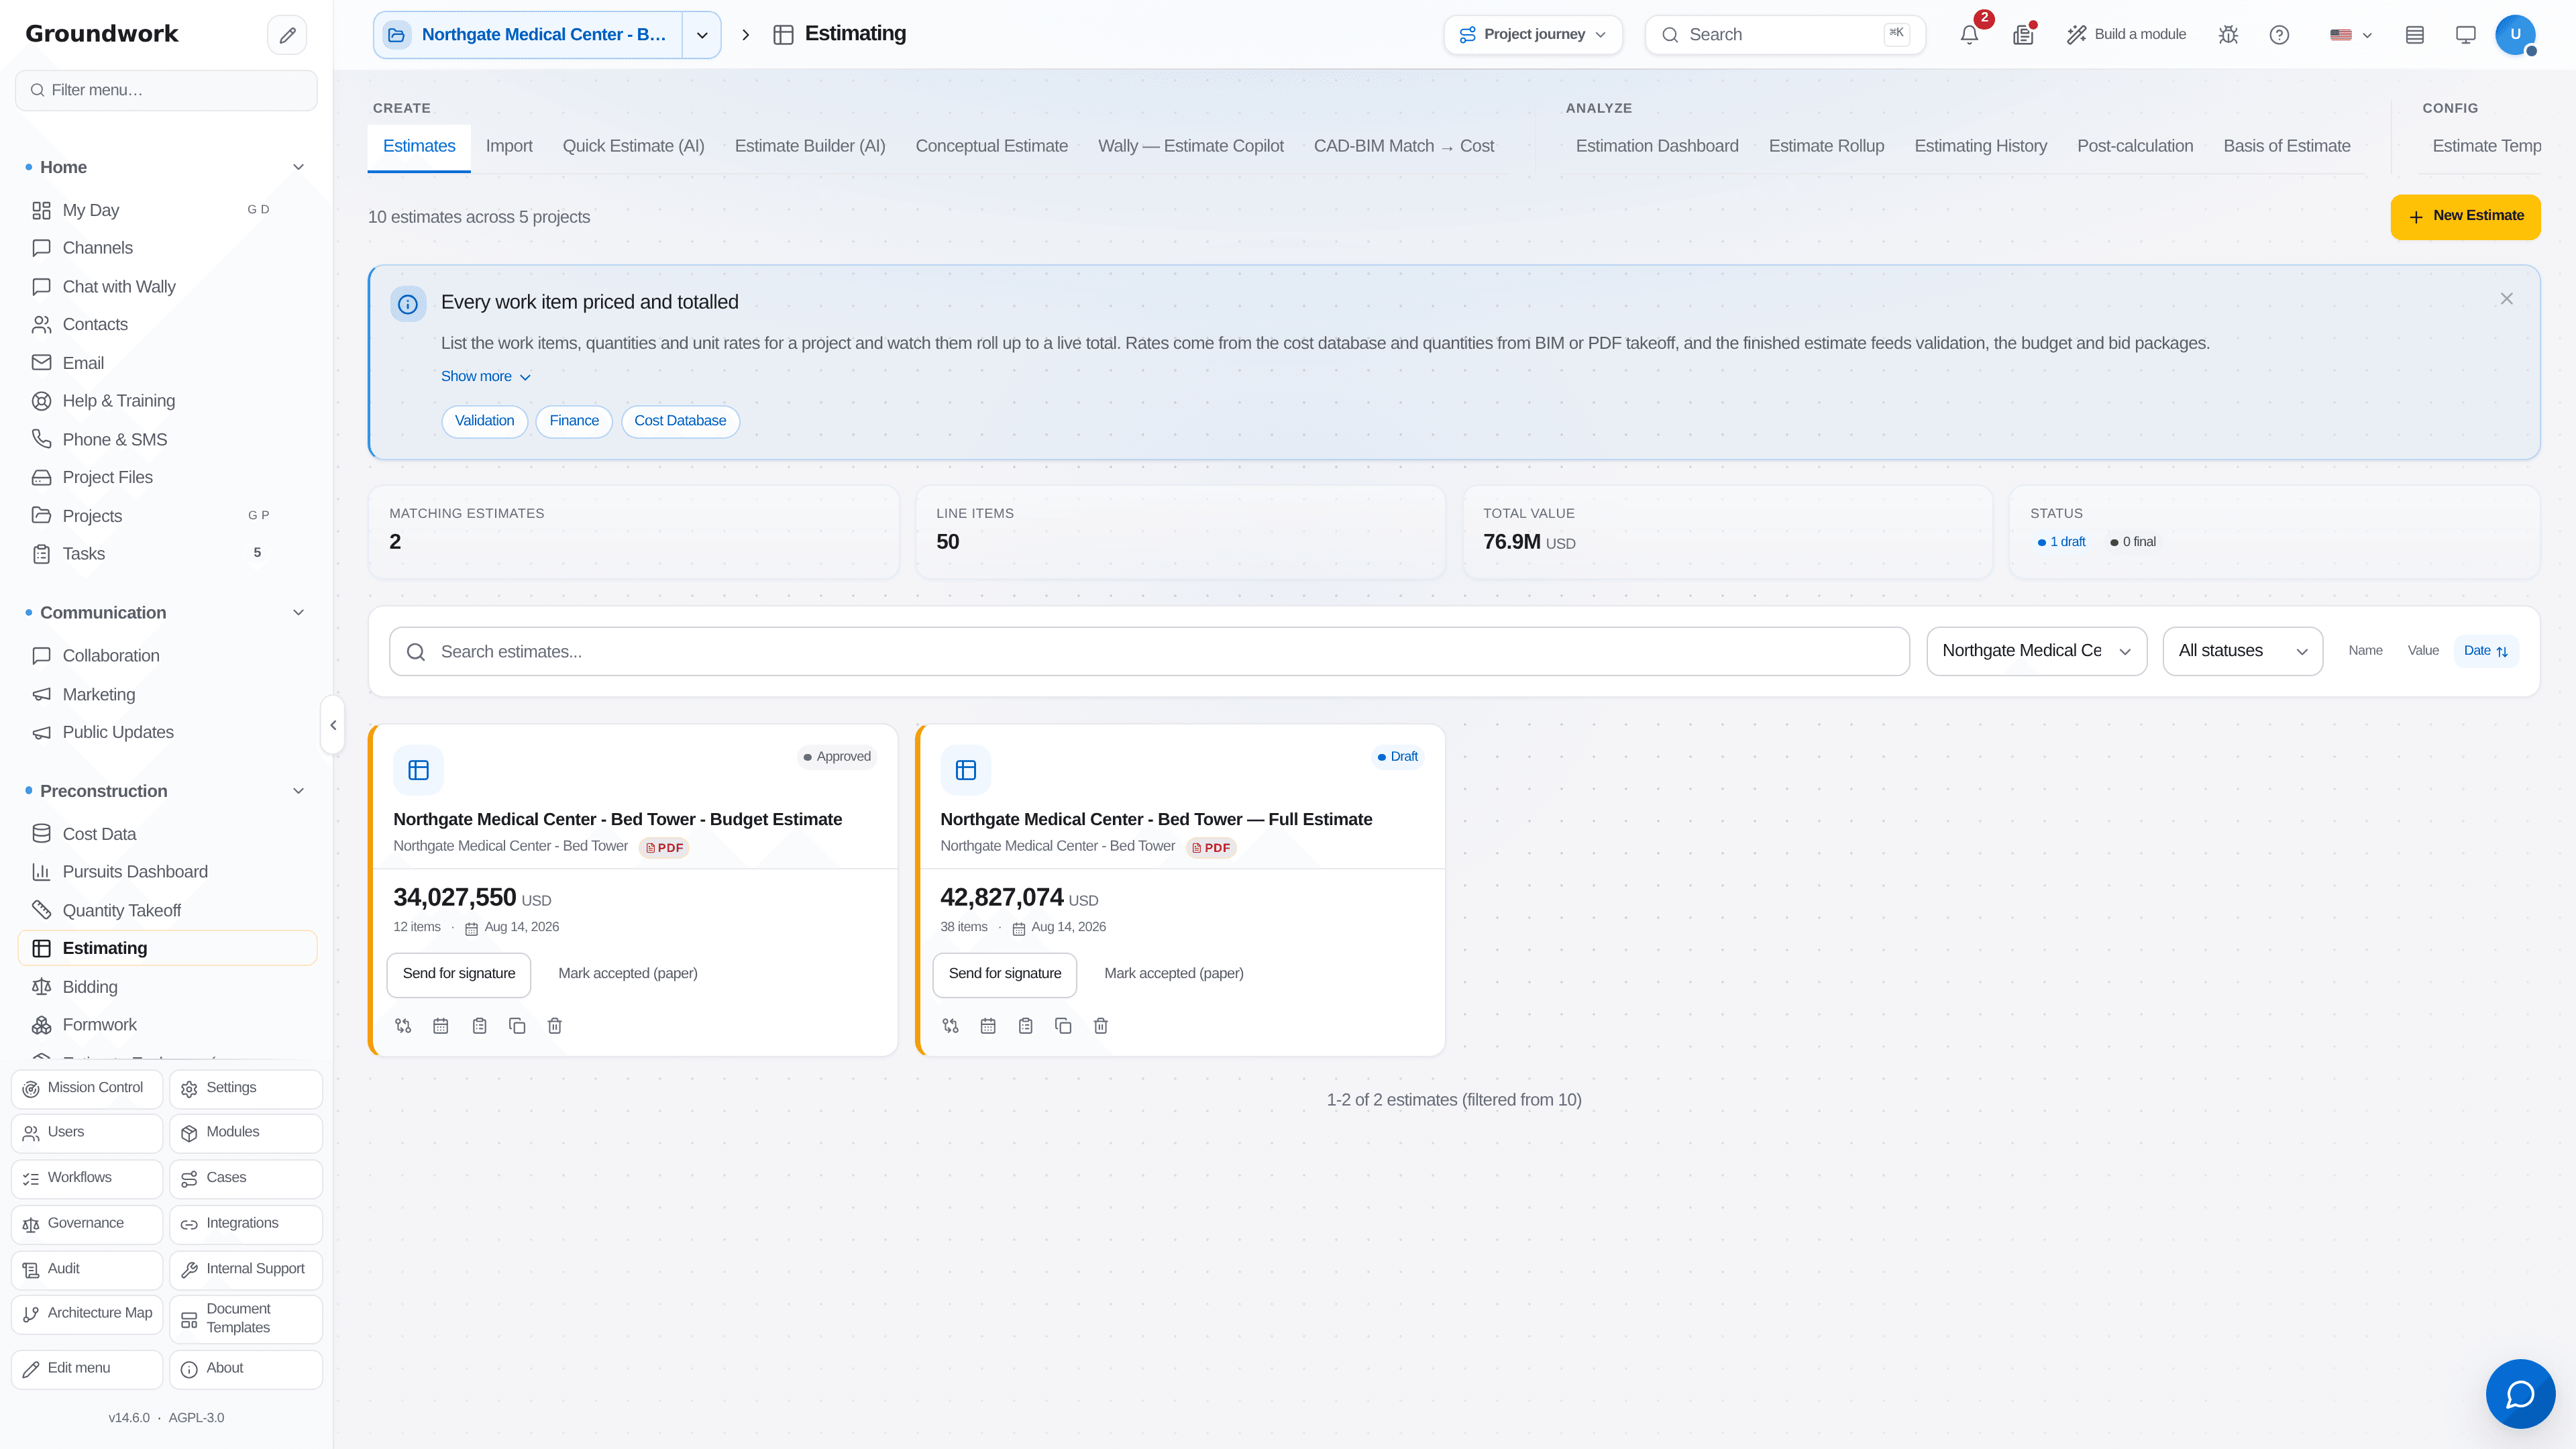This screenshot has width=2576, height=1449.
Task: Open the Northgate Medical Ce project filter
Action: click(x=2036, y=651)
